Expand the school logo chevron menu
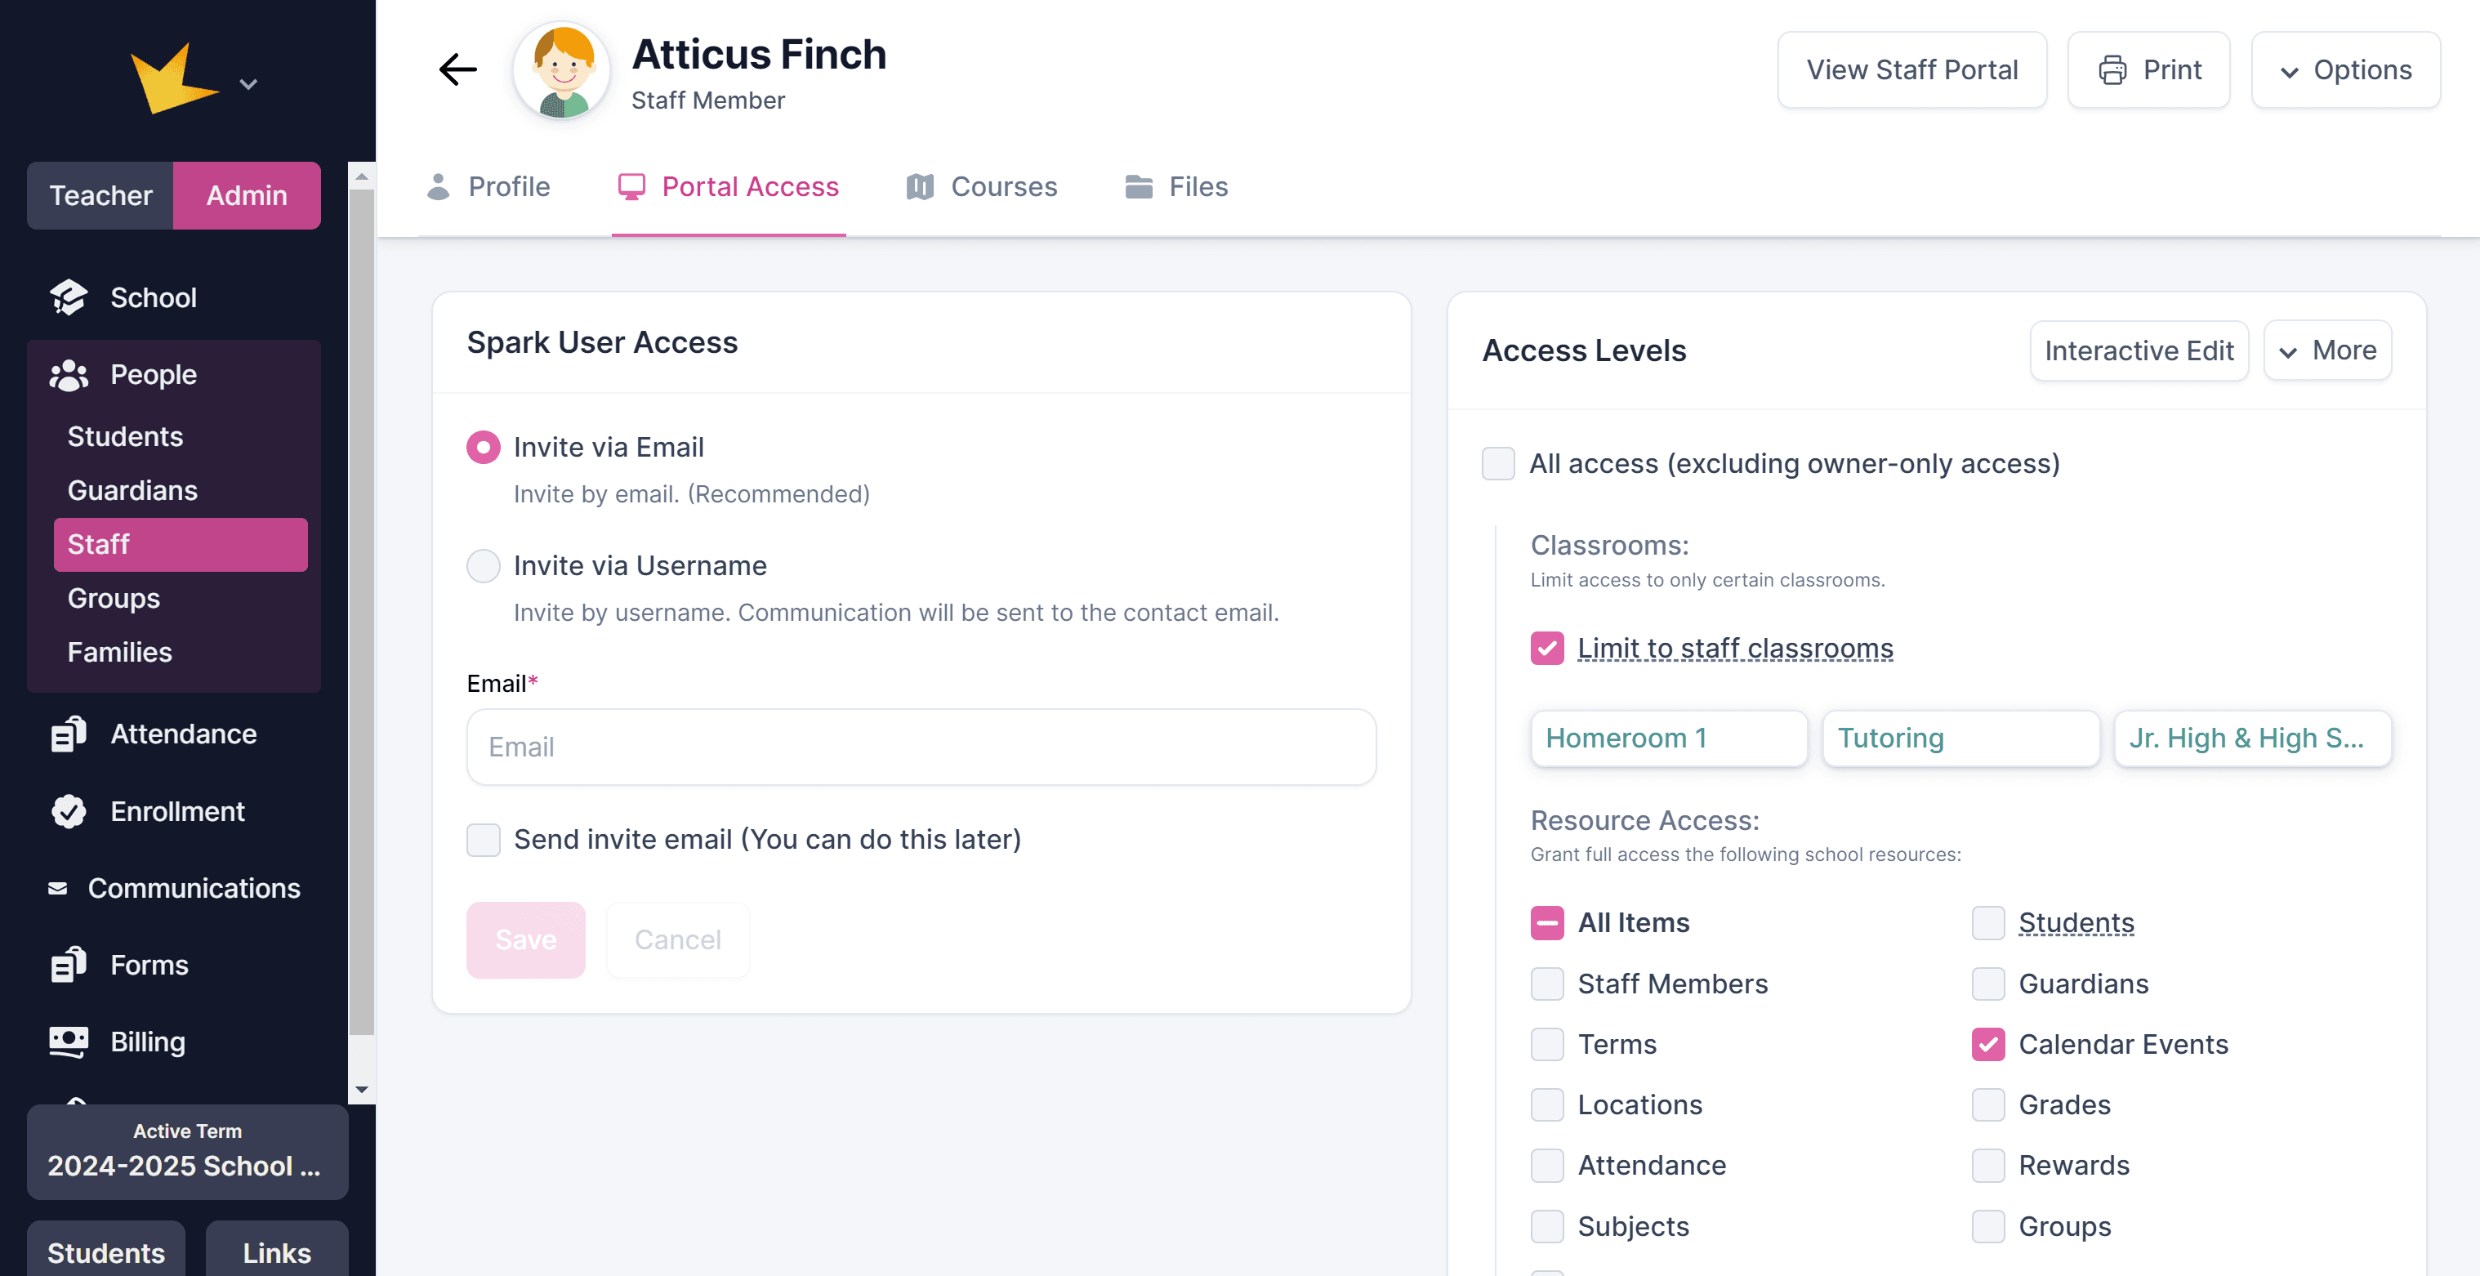 point(248,85)
